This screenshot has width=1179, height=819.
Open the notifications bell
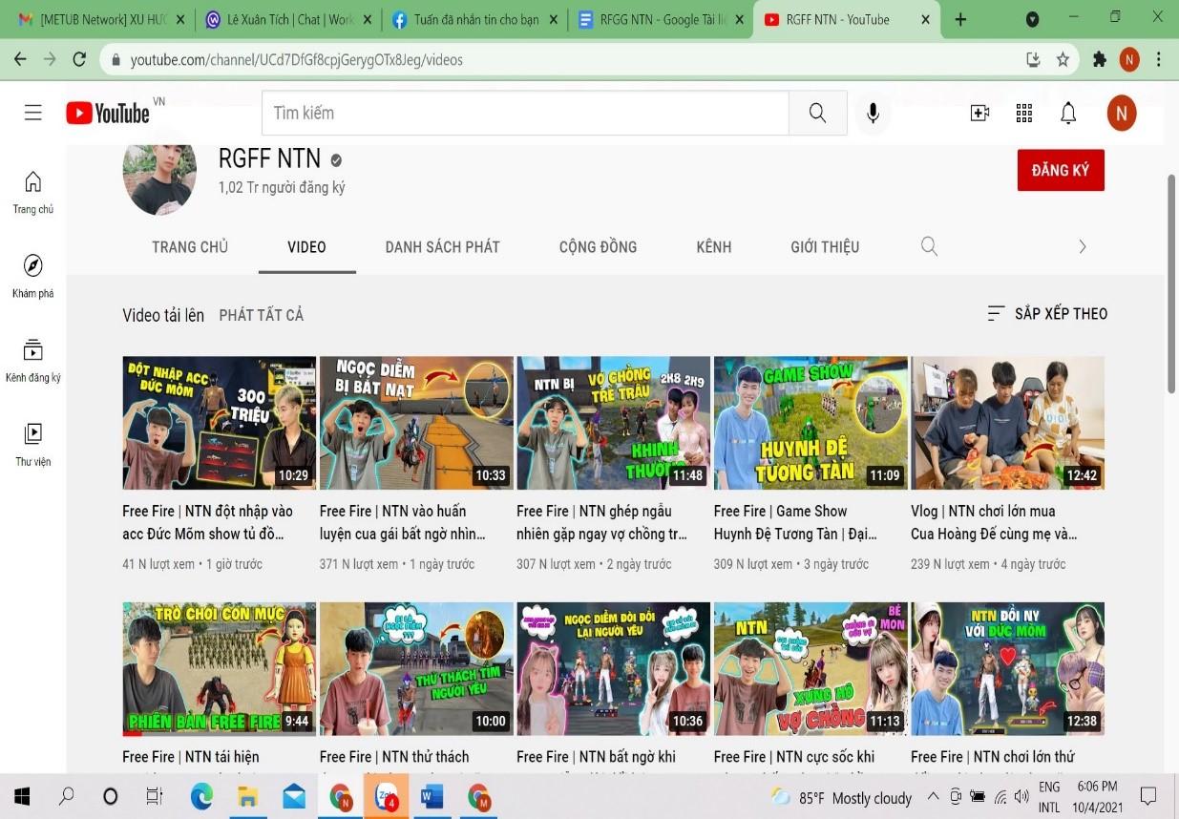[x=1068, y=113]
